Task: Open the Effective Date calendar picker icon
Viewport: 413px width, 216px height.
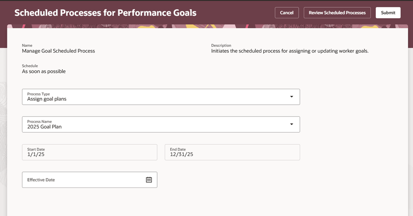Action: click(149, 180)
